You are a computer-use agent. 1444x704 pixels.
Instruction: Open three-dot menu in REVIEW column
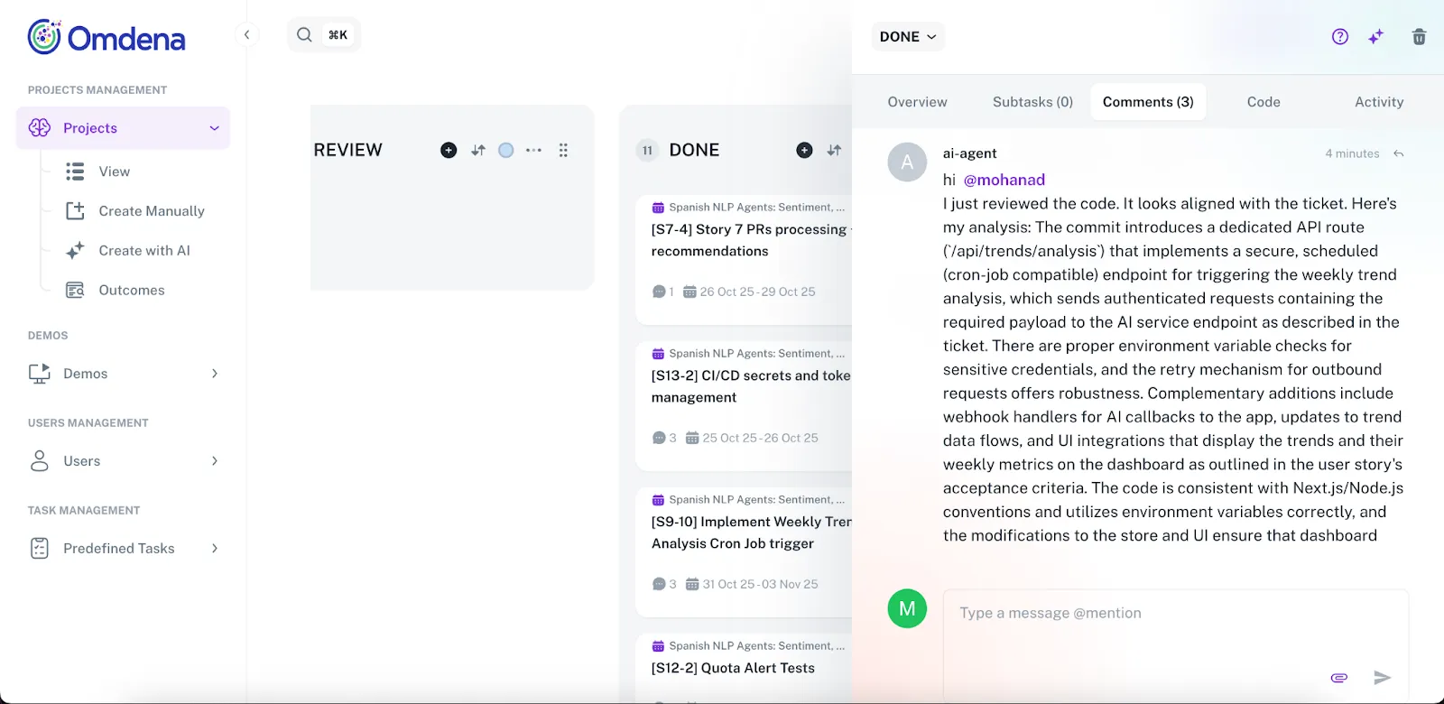pyautogui.click(x=533, y=151)
